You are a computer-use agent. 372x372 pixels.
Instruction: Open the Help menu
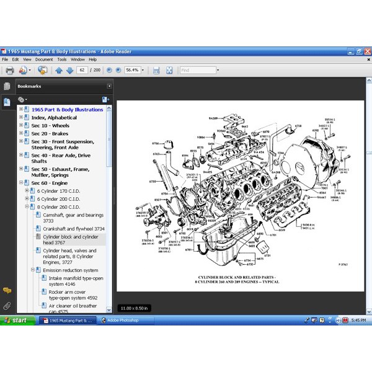(93, 60)
